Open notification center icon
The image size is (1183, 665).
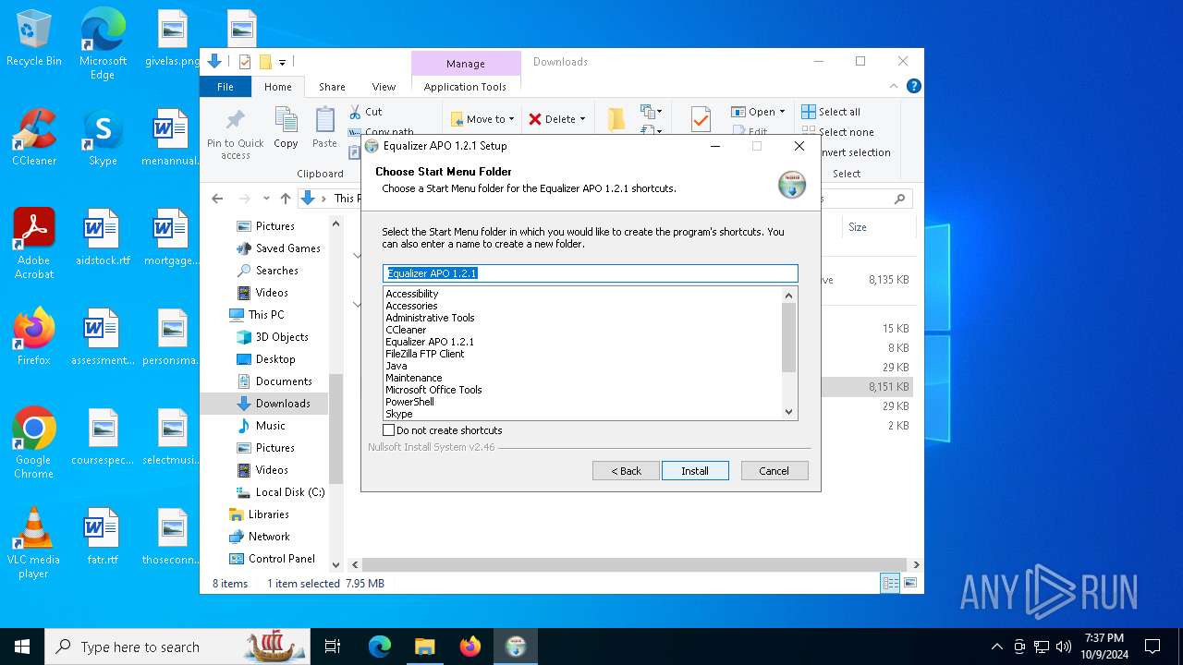1153,647
